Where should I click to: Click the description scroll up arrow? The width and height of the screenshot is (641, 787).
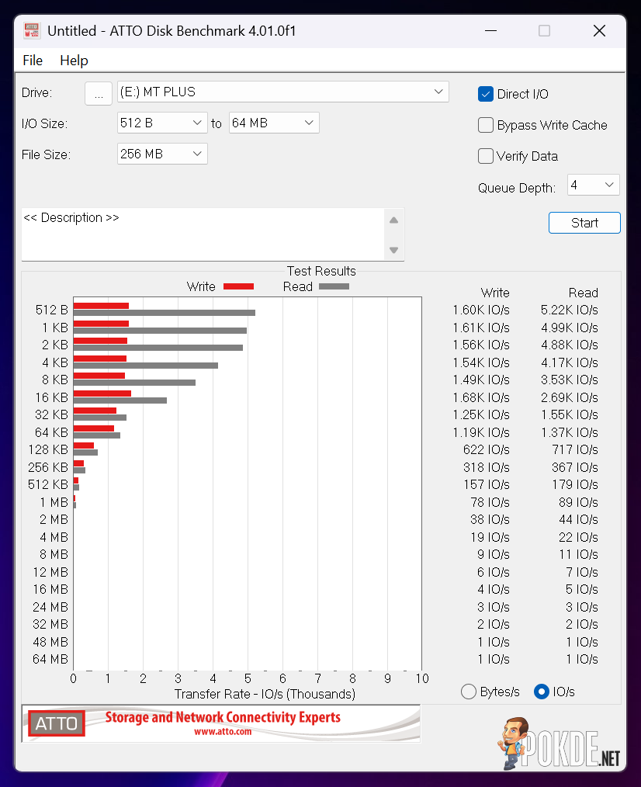[394, 220]
